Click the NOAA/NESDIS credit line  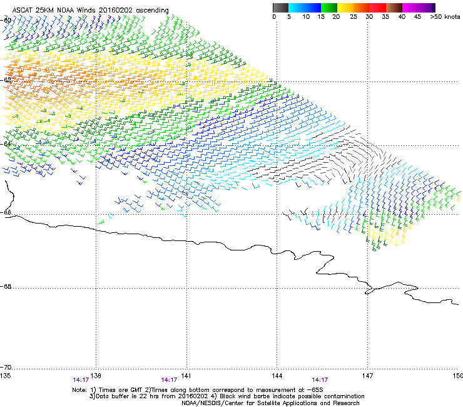pyautogui.click(x=270, y=403)
